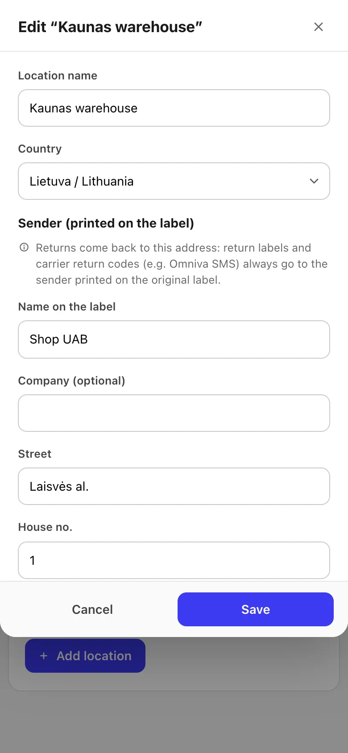This screenshot has width=348, height=753.
Task: Click the Sender (printed on the label) heading
Action: (106, 223)
